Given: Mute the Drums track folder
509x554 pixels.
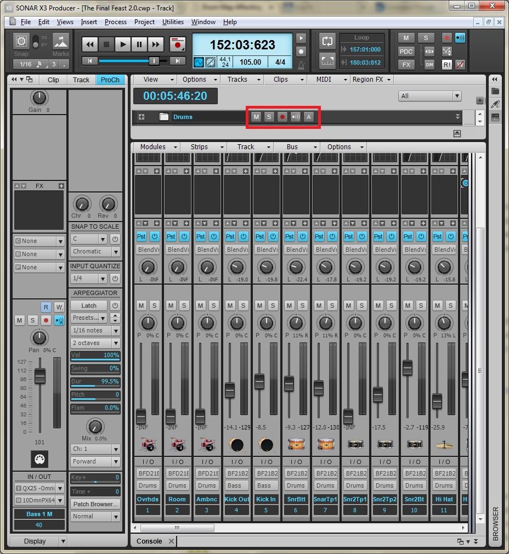Looking at the screenshot, I should click(256, 117).
